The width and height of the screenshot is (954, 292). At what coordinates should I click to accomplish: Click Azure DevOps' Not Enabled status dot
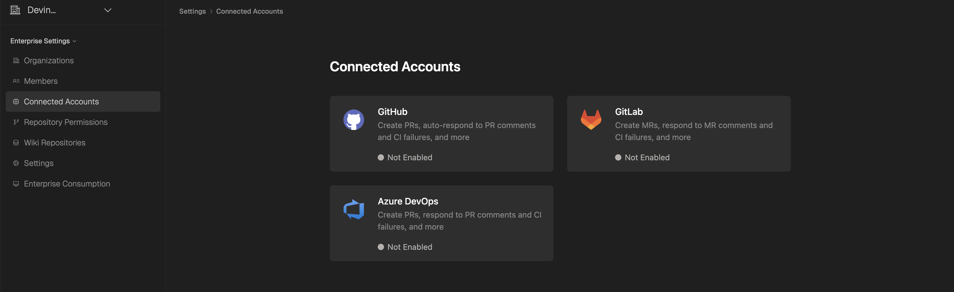(381, 247)
